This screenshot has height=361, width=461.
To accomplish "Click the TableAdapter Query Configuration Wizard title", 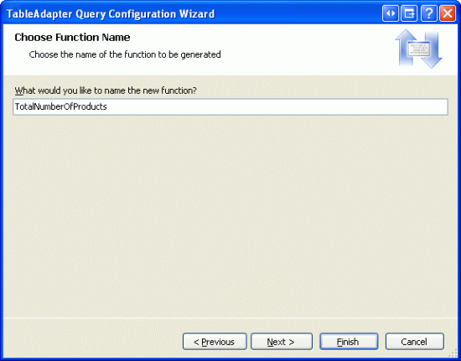I will (111, 13).
